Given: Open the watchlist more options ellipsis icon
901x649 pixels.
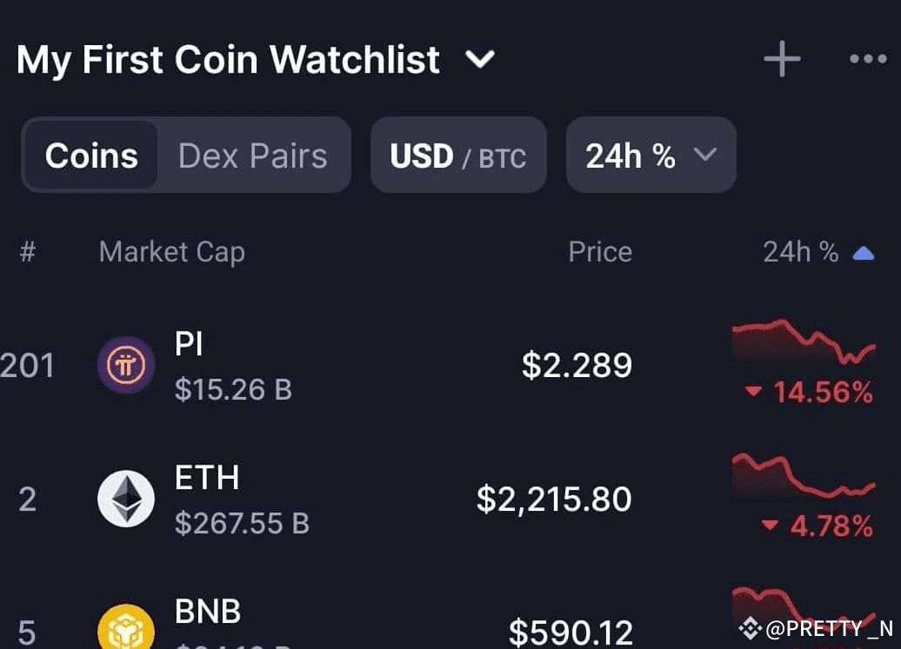Looking at the screenshot, I should tap(867, 58).
